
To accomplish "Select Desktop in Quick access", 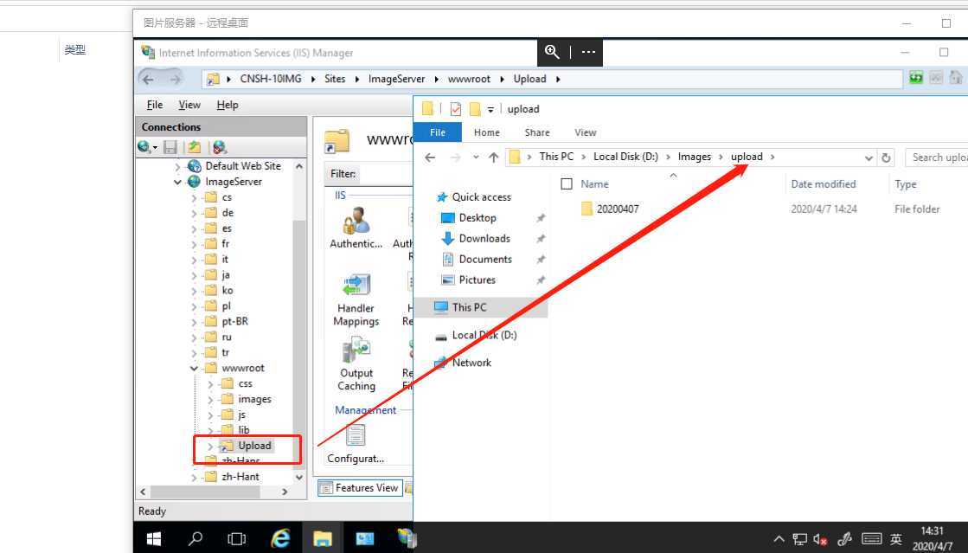I will 478,218.
